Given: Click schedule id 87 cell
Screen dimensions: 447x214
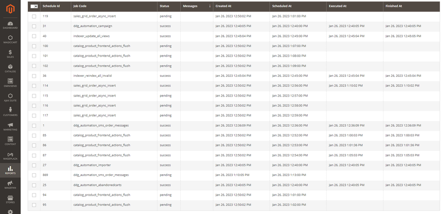Looking at the screenshot, I should tap(44, 155).
